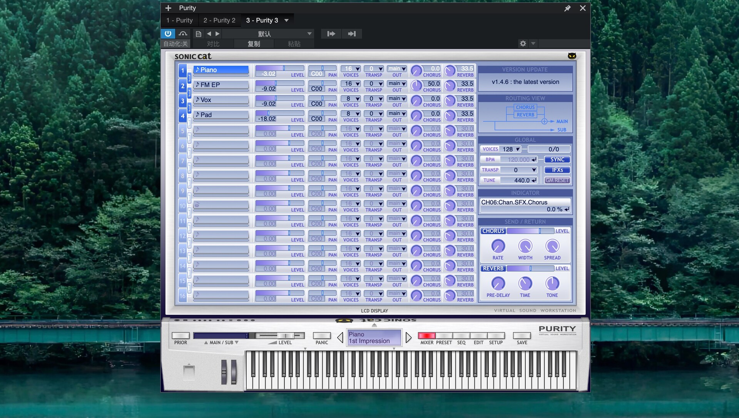Click the 复制 copy button
The width and height of the screenshot is (739, 418).
254,44
